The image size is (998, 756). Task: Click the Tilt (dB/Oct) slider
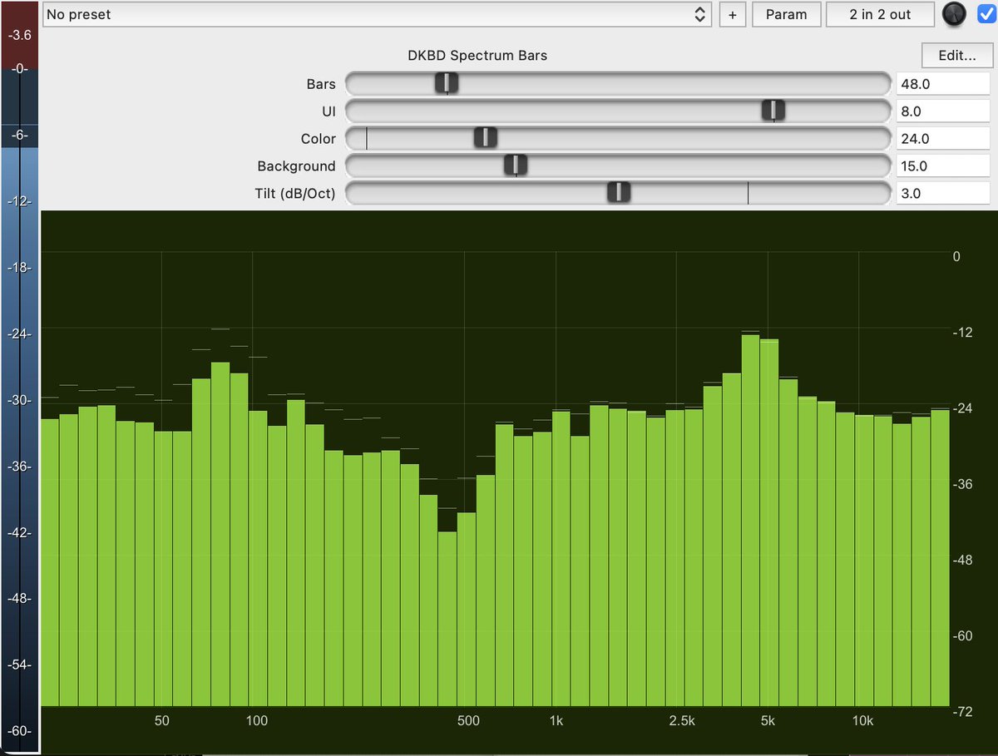[x=617, y=193]
